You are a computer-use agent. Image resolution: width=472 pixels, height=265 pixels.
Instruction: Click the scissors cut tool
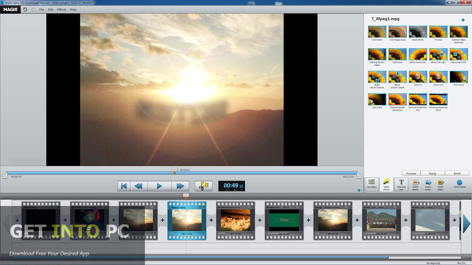(203, 186)
